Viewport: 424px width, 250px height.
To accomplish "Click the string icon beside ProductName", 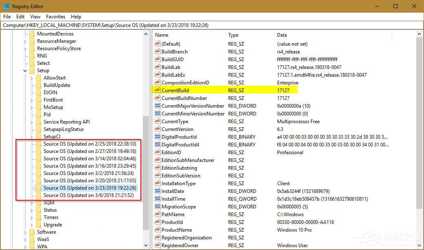I will [157, 230].
